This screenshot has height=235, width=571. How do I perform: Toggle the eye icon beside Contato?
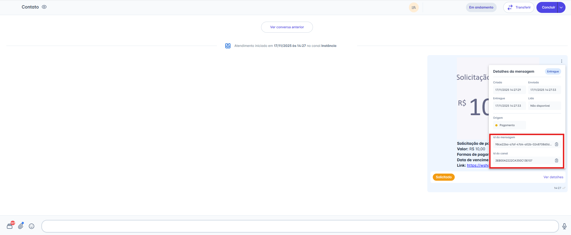pyautogui.click(x=44, y=7)
